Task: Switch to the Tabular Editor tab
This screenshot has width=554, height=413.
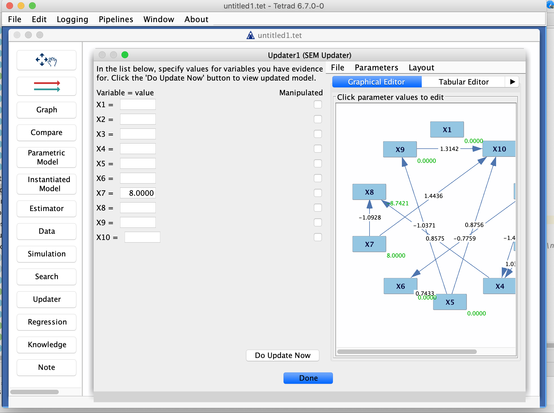Action: click(x=464, y=82)
